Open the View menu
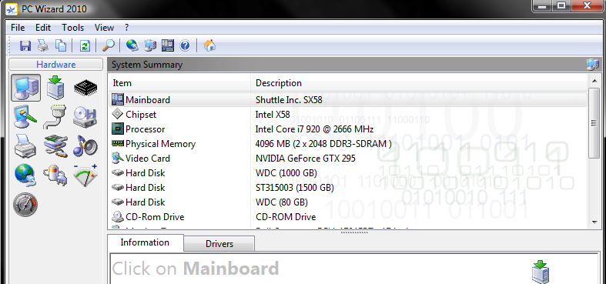The image size is (606, 284). point(105,28)
